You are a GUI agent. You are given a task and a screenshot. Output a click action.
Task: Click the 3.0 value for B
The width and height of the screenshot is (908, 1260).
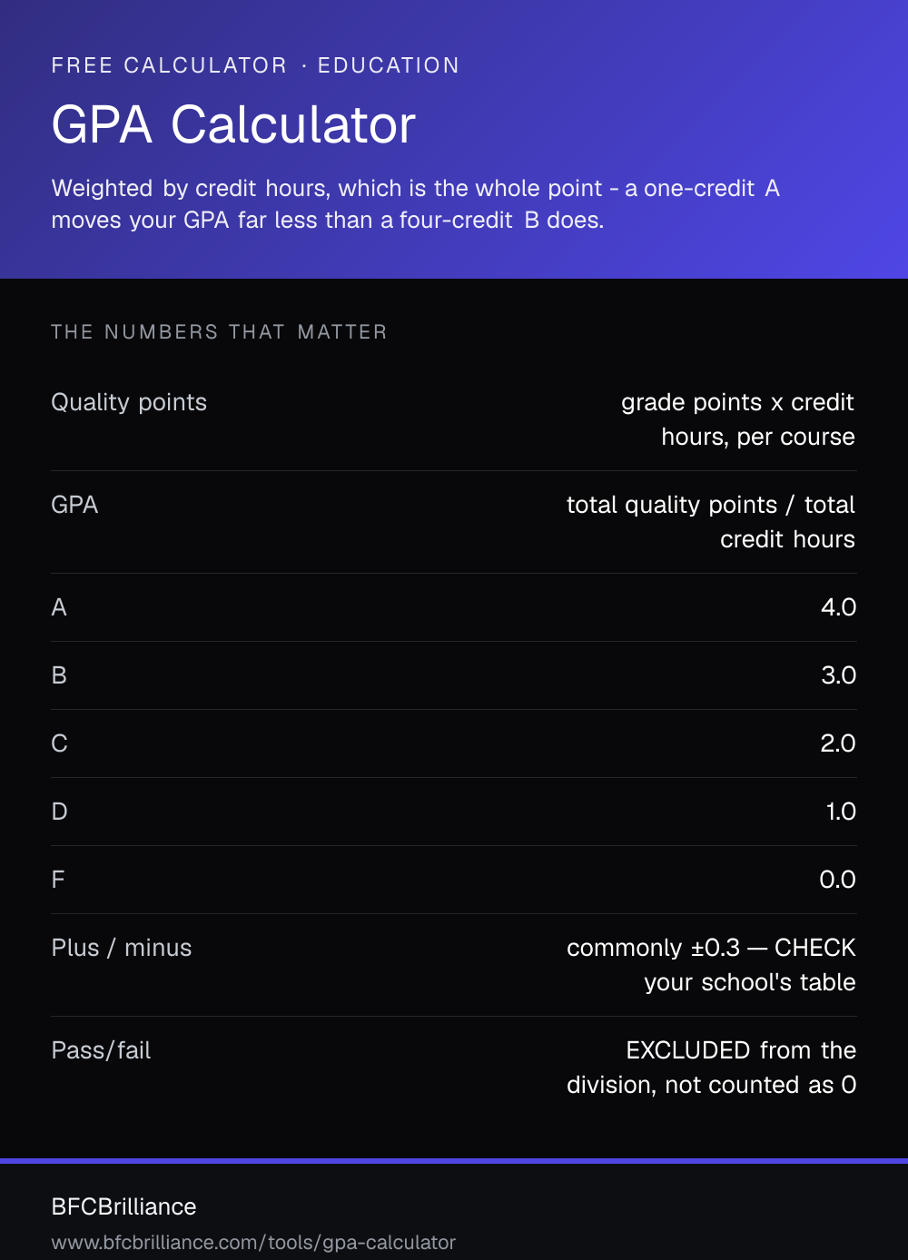click(838, 675)
